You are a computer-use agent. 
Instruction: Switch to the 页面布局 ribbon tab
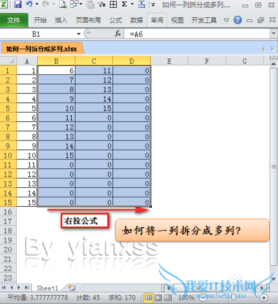88,20
